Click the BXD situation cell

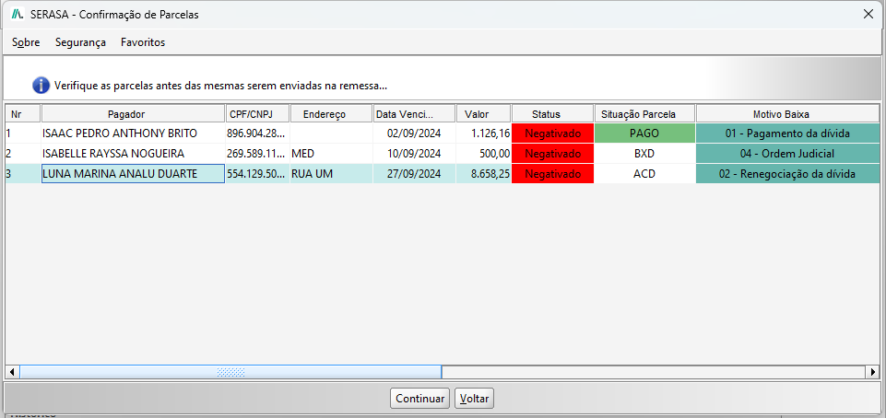644,154
